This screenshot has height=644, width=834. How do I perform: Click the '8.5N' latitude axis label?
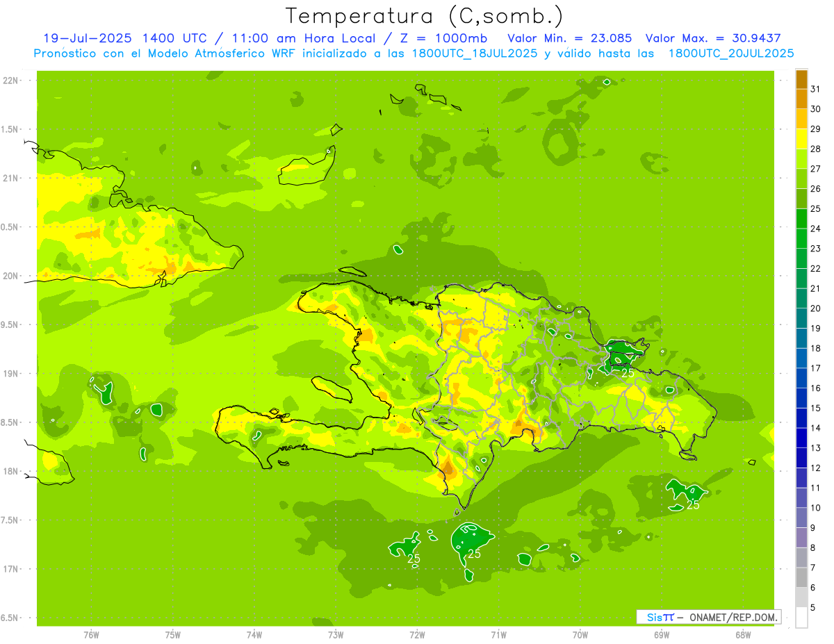10,422
